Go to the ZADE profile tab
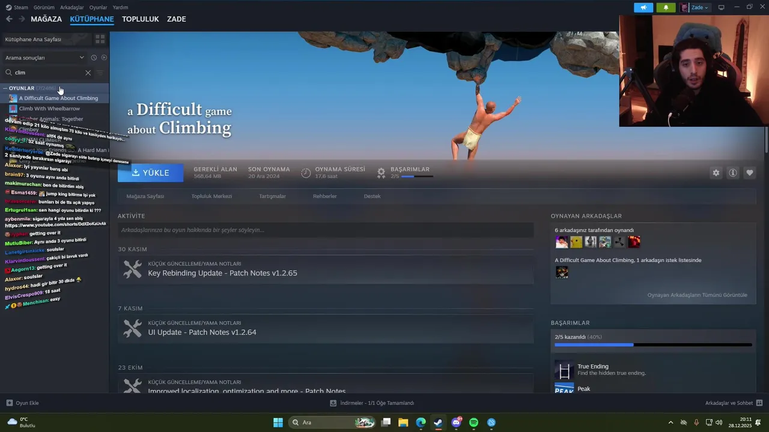Image resolution: width=769 pixels, height=432 pixels. (177, 19)
